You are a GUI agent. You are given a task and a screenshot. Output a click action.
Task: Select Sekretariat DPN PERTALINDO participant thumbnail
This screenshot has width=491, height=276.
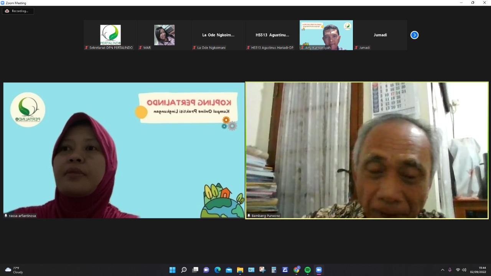tap(110, 35)
